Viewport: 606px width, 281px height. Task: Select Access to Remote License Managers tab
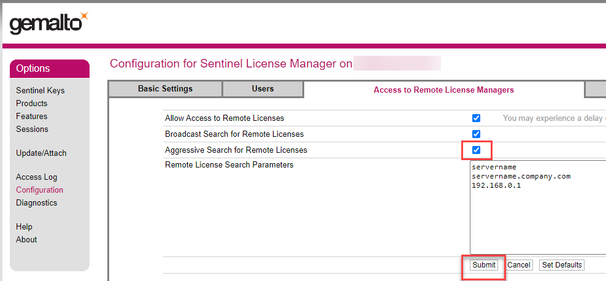tap(443, 90)
